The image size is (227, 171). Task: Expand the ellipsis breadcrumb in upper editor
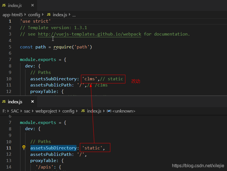pyautogui.click(x=74, y=15)
